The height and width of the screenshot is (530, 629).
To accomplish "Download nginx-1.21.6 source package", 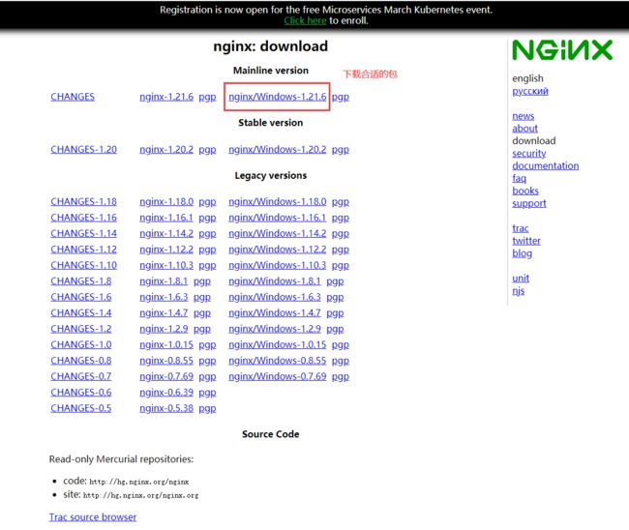I will pos(166,97).
